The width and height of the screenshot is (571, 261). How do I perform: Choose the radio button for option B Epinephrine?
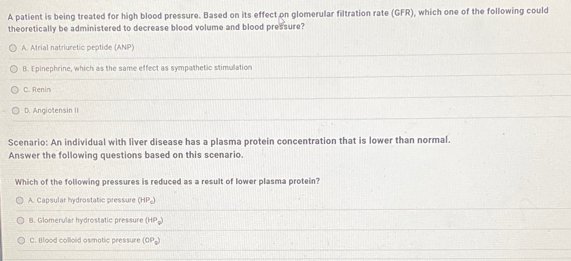pyautogui.click(x=14, y=69)
